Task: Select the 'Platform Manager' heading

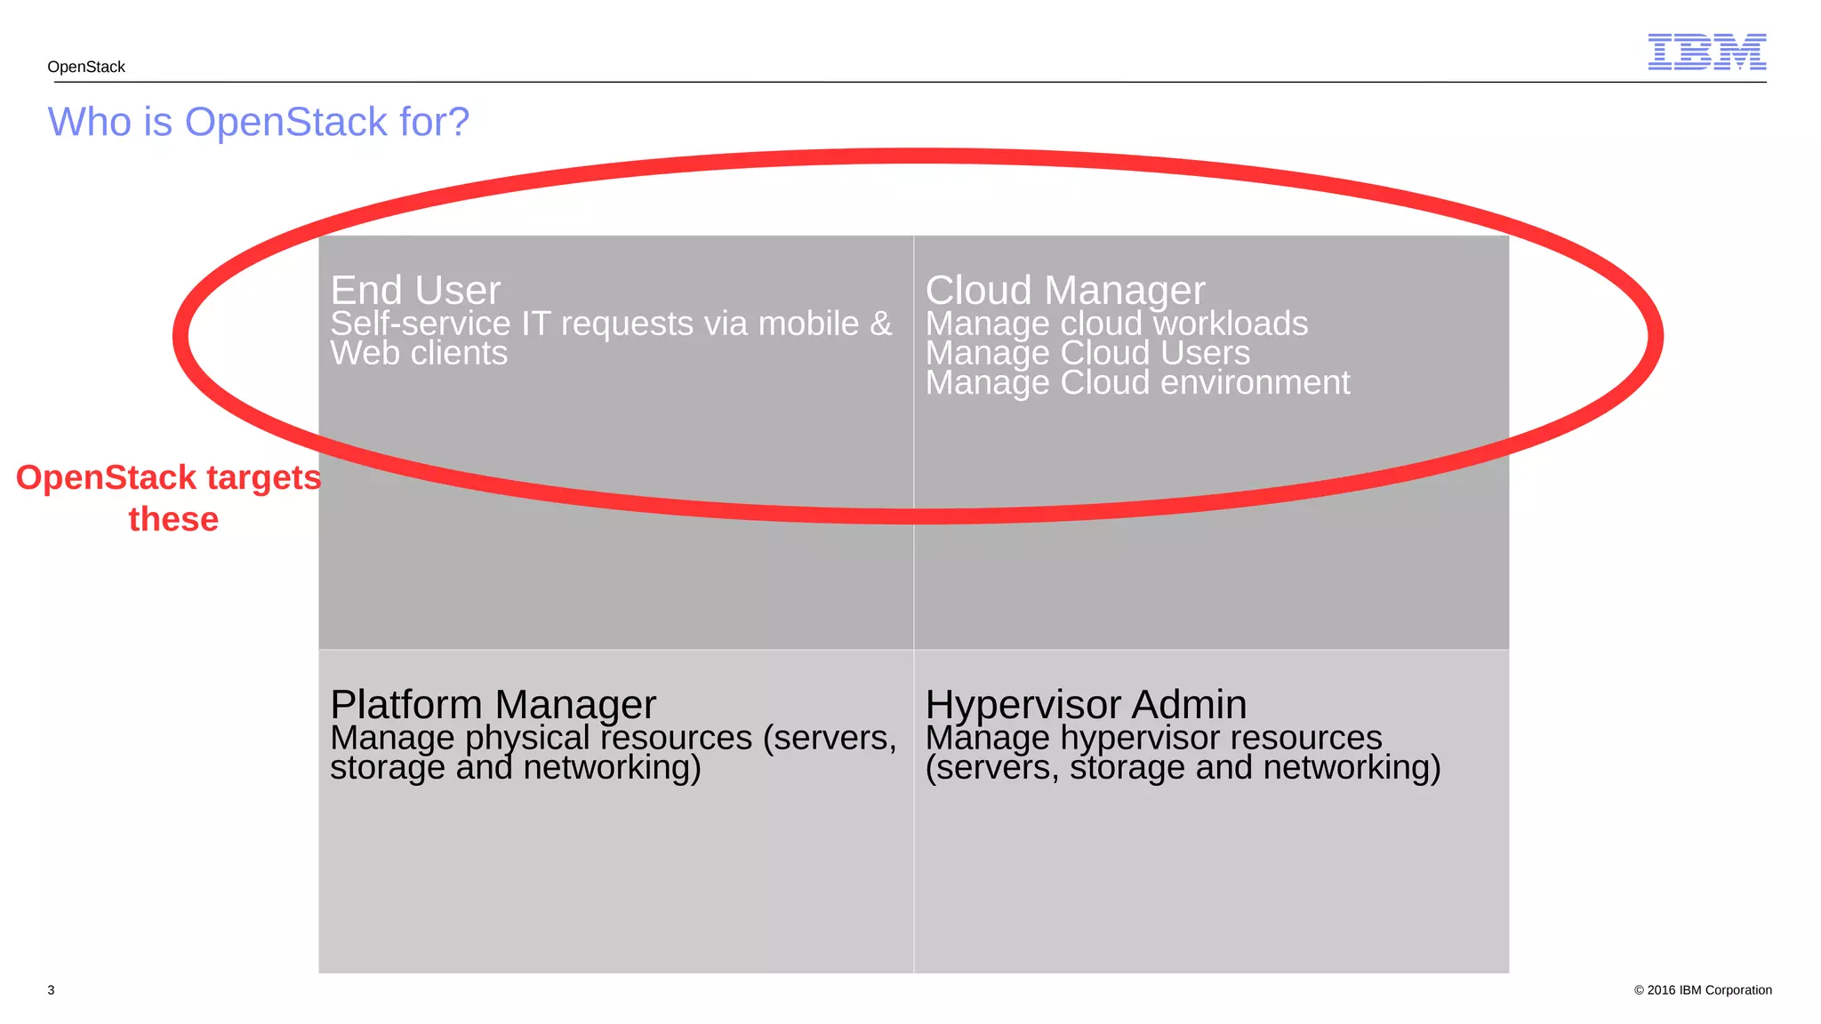Action: [x=493, y=704]
